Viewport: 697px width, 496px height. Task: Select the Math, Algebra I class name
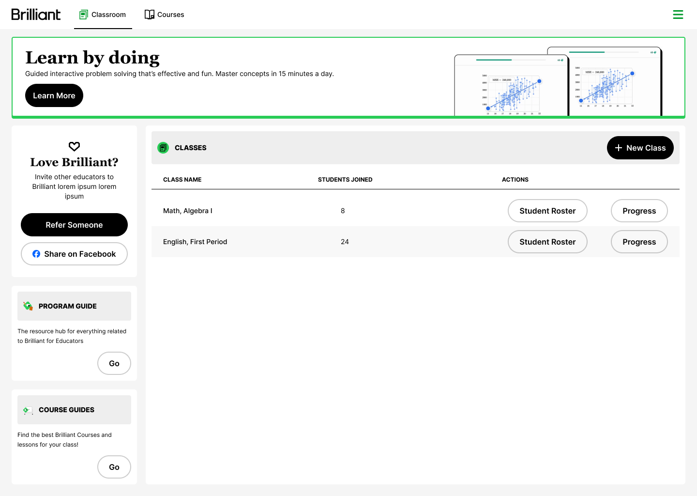click(x=188, y=211)
